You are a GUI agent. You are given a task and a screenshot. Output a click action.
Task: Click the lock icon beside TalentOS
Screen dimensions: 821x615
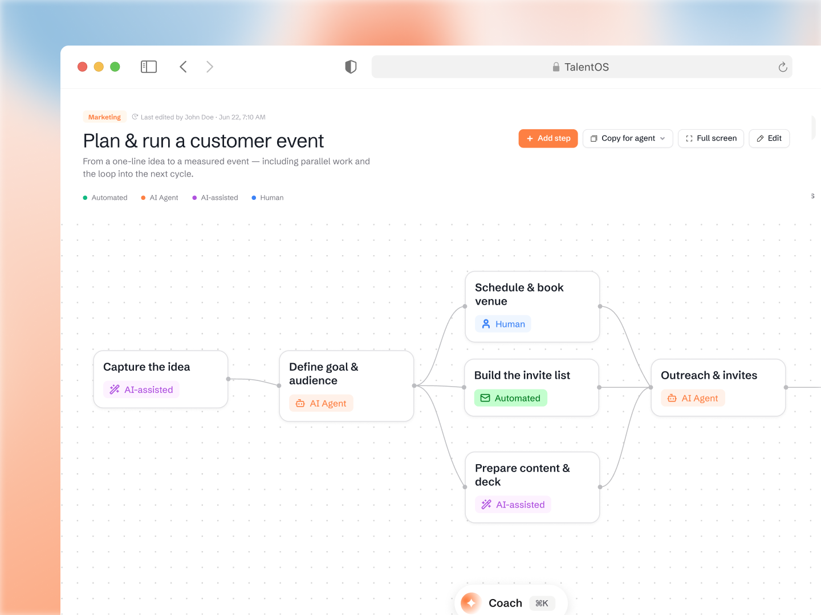[556, 67]
